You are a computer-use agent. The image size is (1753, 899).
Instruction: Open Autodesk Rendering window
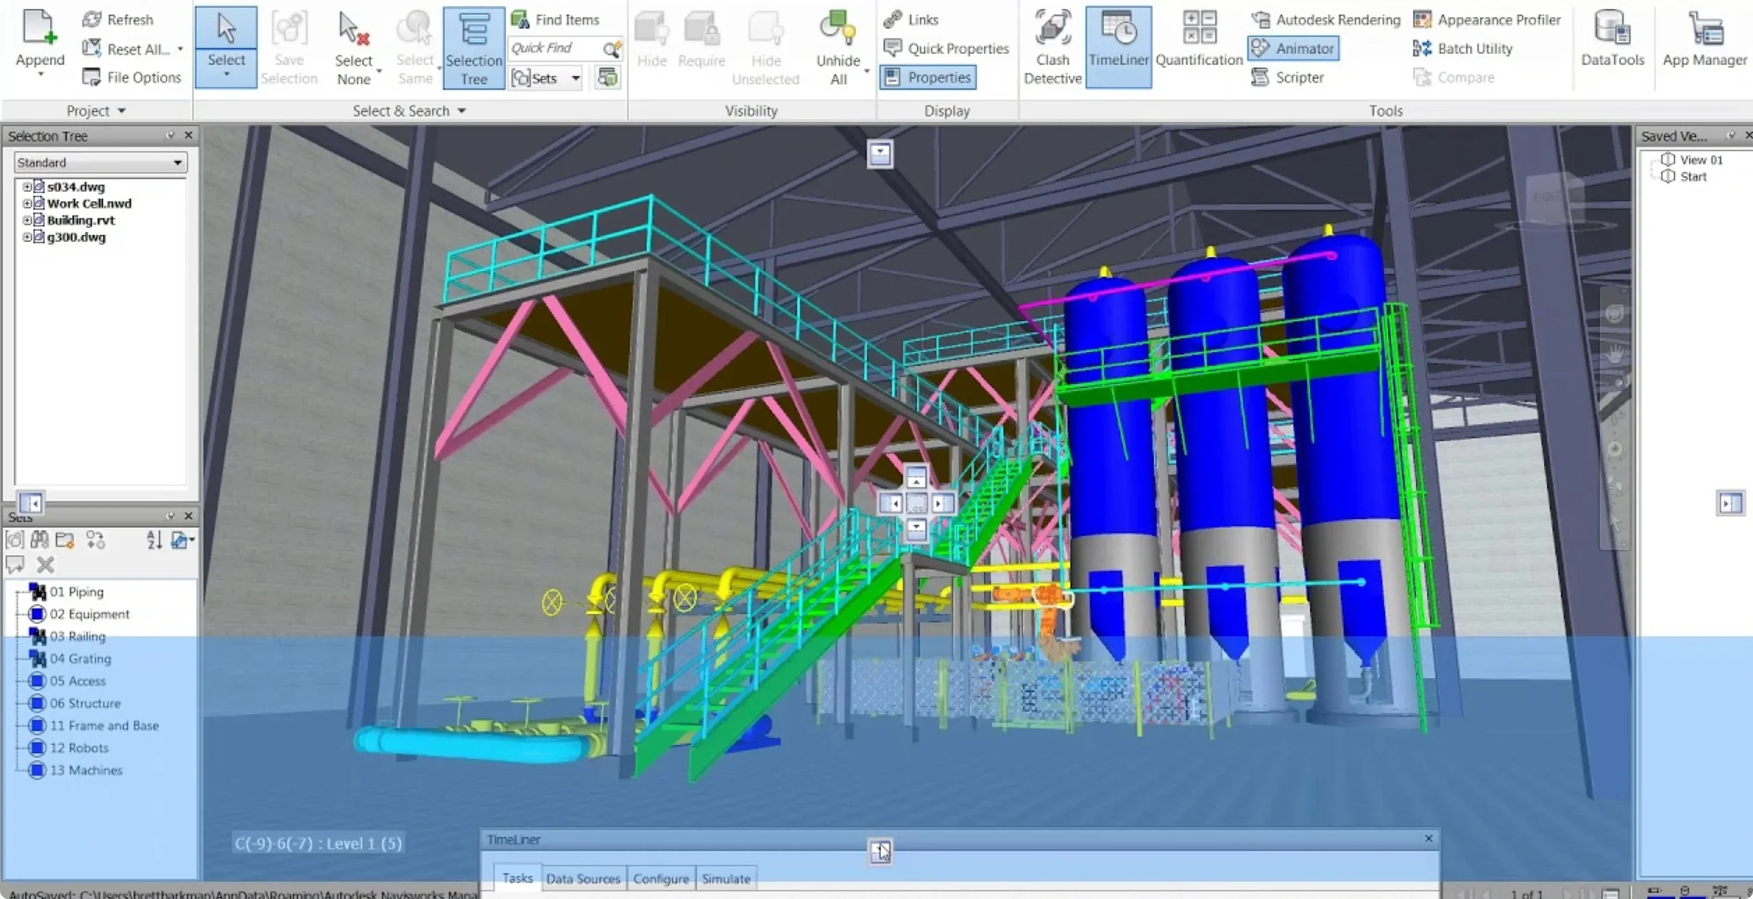1326,20
